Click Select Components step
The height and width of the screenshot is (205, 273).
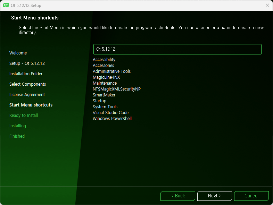pyautogui.click(x=27, y=84)
